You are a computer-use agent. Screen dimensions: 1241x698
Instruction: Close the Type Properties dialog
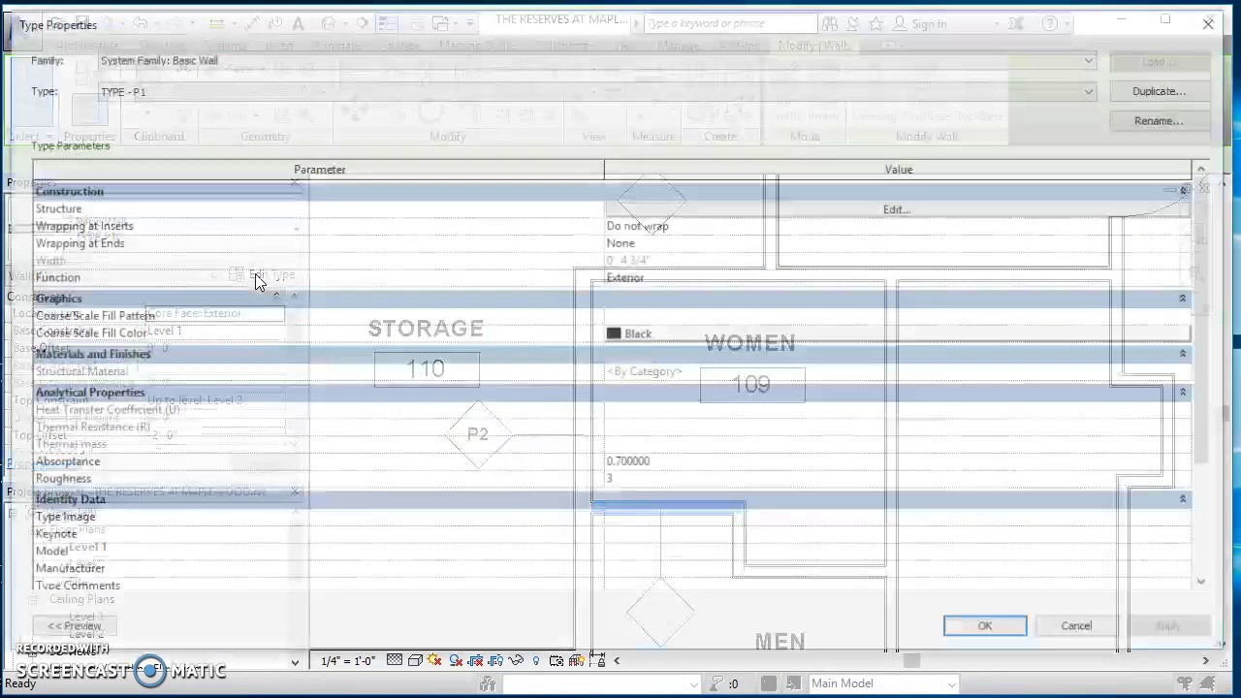tap(1208, 24)
